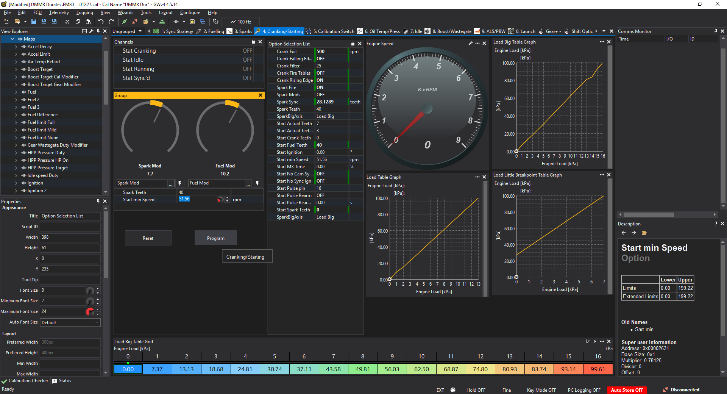Toggle Key Mode OFF in status bar
The width and height of the screenshot is (727, 394).
[x=541, y=390]
